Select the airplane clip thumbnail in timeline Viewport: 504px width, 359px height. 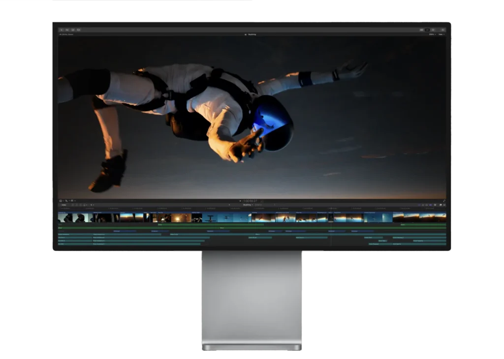[x=211, y=218]
